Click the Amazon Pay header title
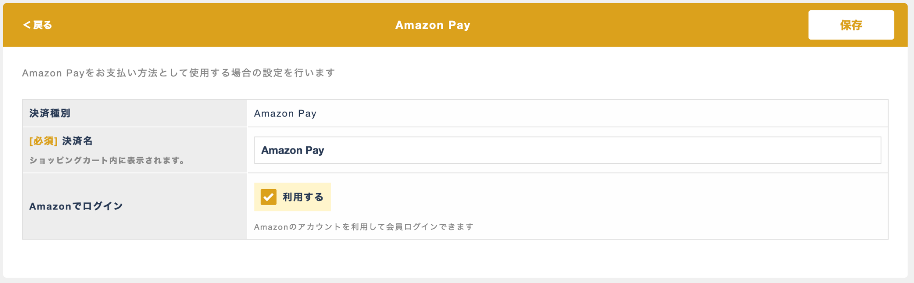 point(432,25)
